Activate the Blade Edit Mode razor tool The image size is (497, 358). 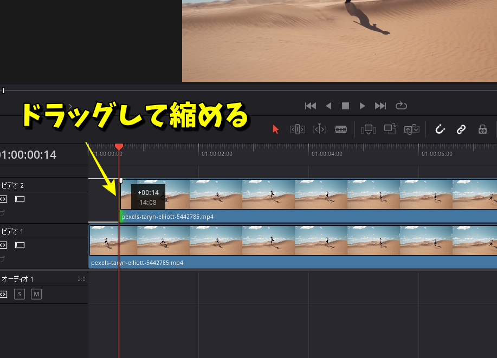click(x=341, y=129)
